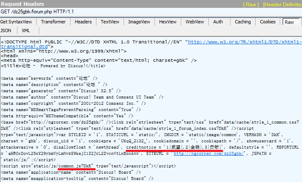Click the meta author Comsenz UI Team line
Image resolution: width=302 pixels, height=182 pixels.
pos(82,97)
